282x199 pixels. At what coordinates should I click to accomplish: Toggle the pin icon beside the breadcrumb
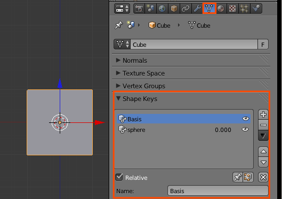[119, 25]
